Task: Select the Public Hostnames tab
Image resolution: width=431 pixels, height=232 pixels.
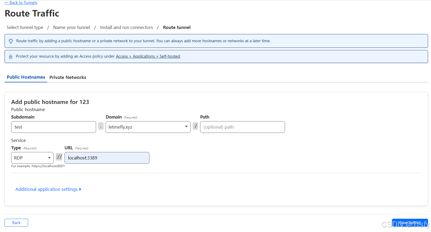Action: click(x=26, y=77)
